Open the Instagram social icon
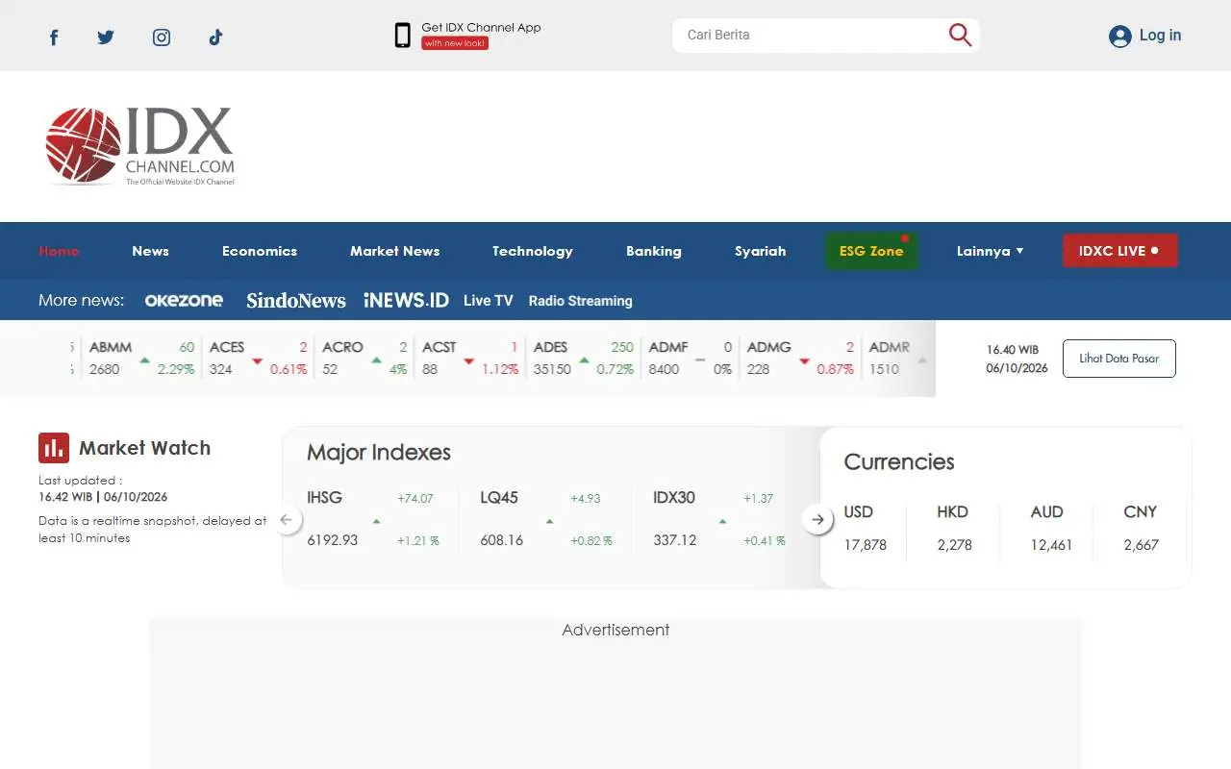This screenshot has height=769, width=1231. tap(162, 37)
